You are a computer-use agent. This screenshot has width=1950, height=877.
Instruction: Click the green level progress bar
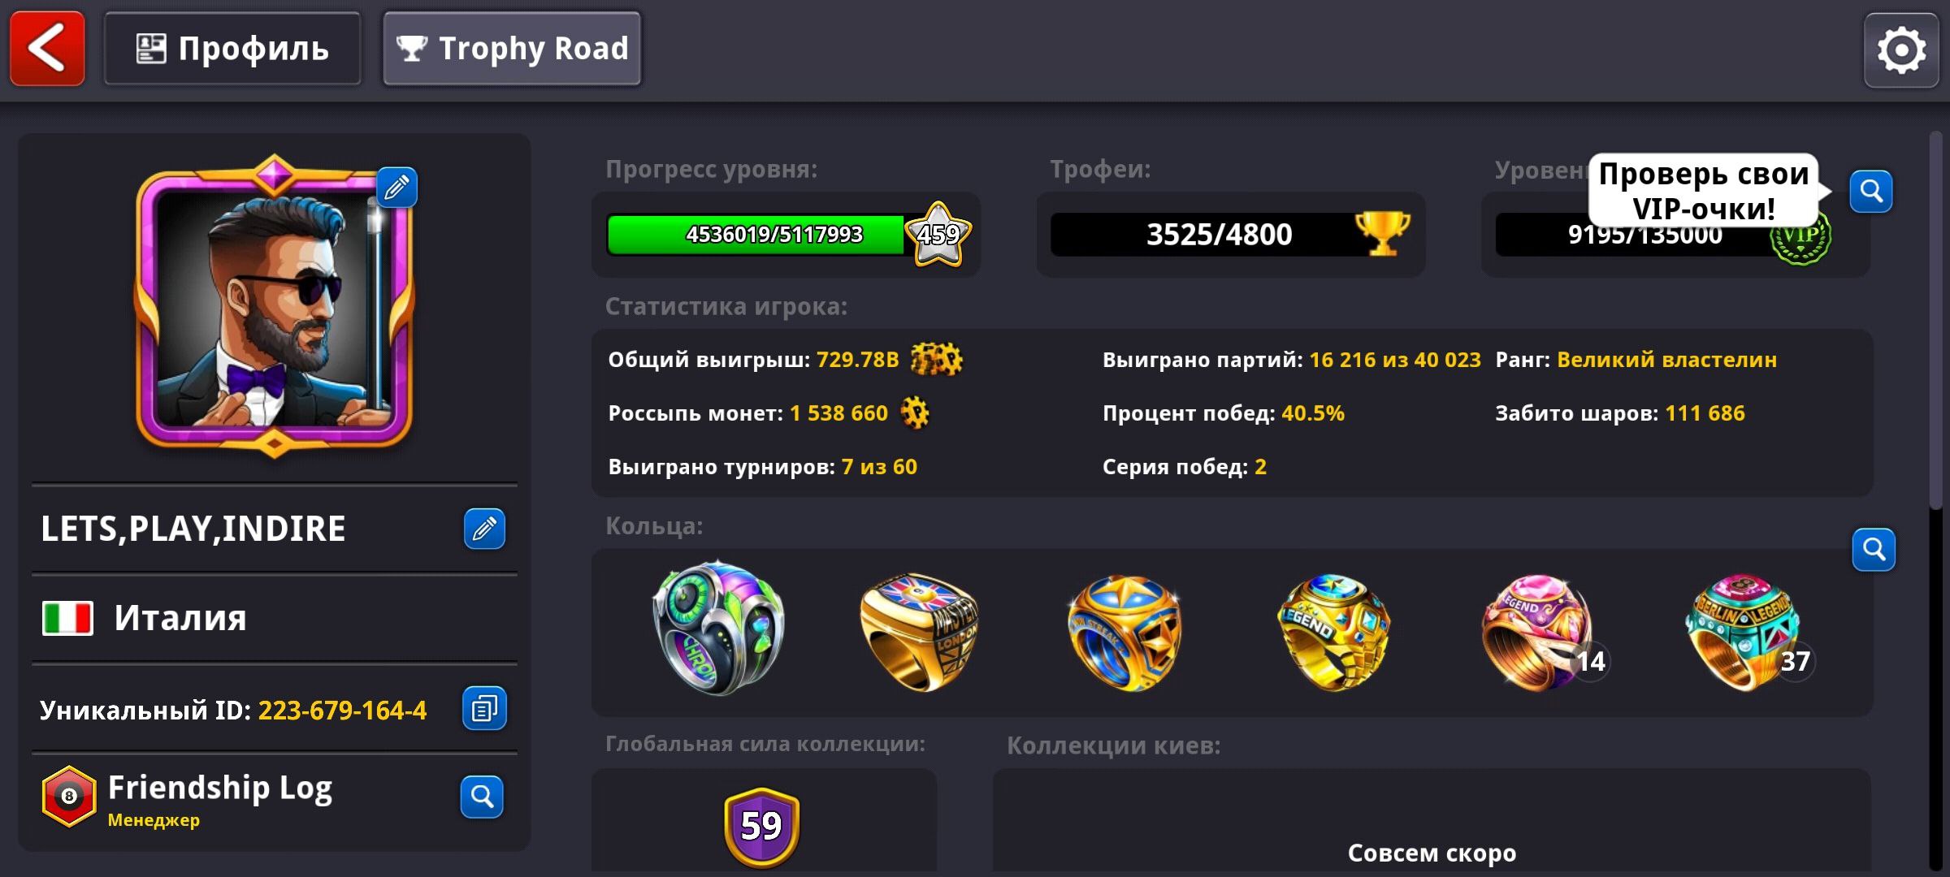756,235
